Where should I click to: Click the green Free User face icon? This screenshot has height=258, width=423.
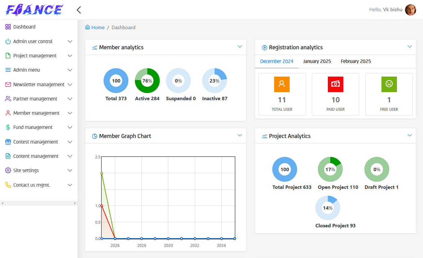pos(389,84)
